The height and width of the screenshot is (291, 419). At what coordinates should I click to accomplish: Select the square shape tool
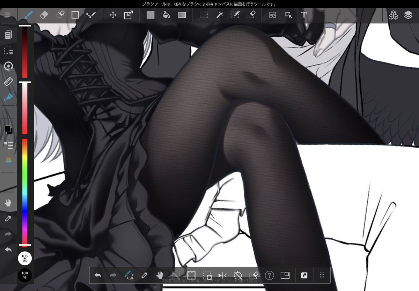point(75,15)
